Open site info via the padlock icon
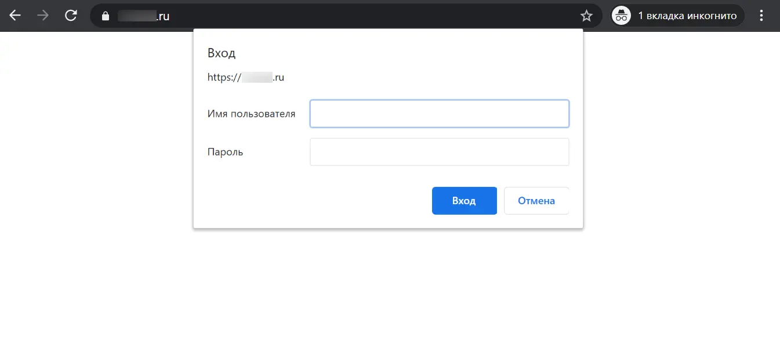 coord(105,16)
